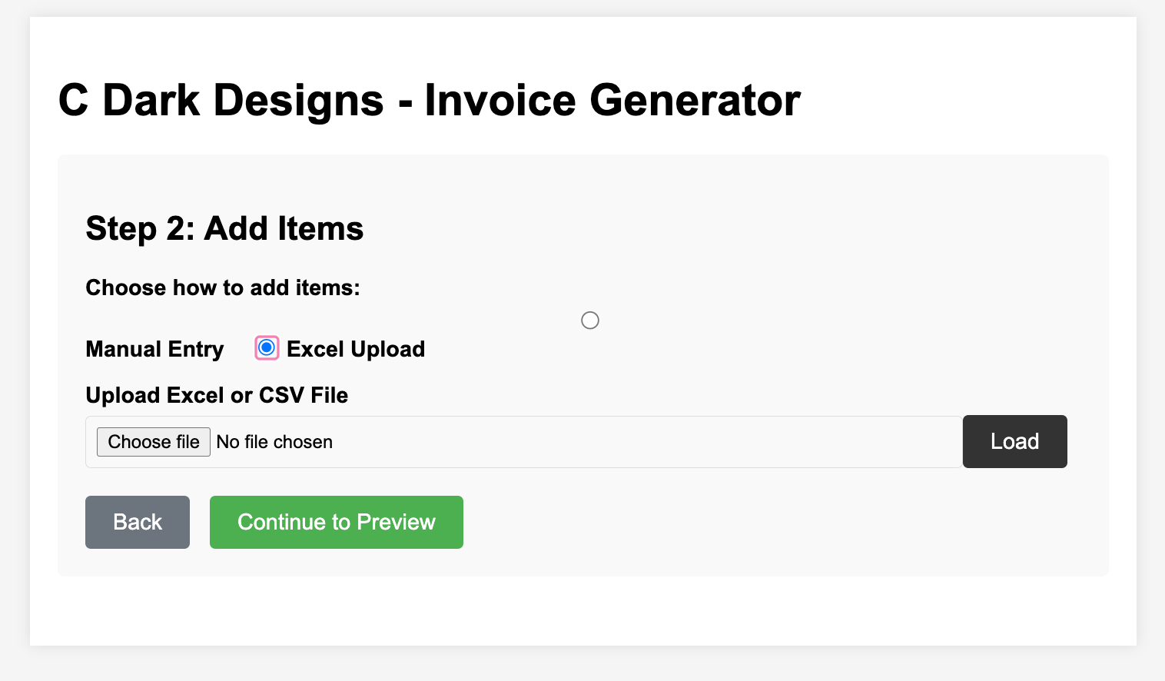The height and width of the screenshot is (681, 1165).
Task: Click the Excel Upload label text
Action: tap(356, 349)
